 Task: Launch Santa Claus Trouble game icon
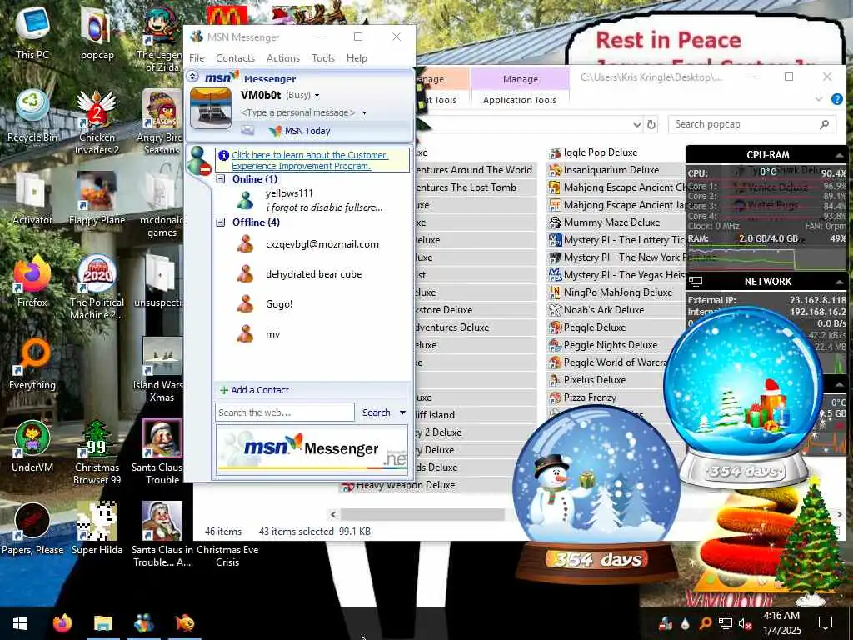[x=162, y=452]
